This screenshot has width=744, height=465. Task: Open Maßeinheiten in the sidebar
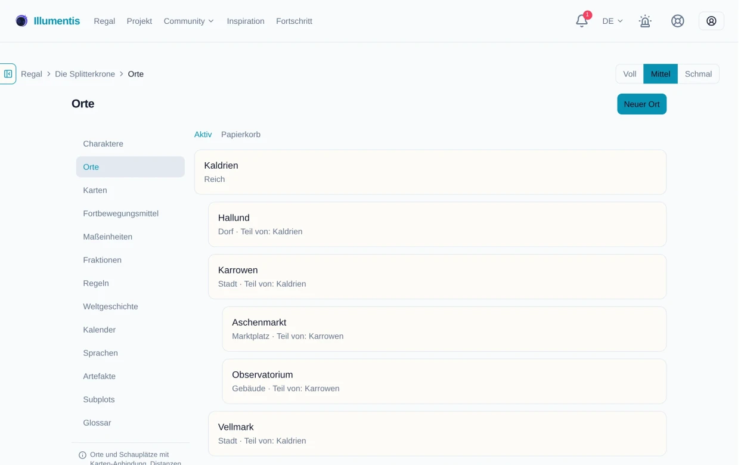pyautogui.click(x=131, y=237)
